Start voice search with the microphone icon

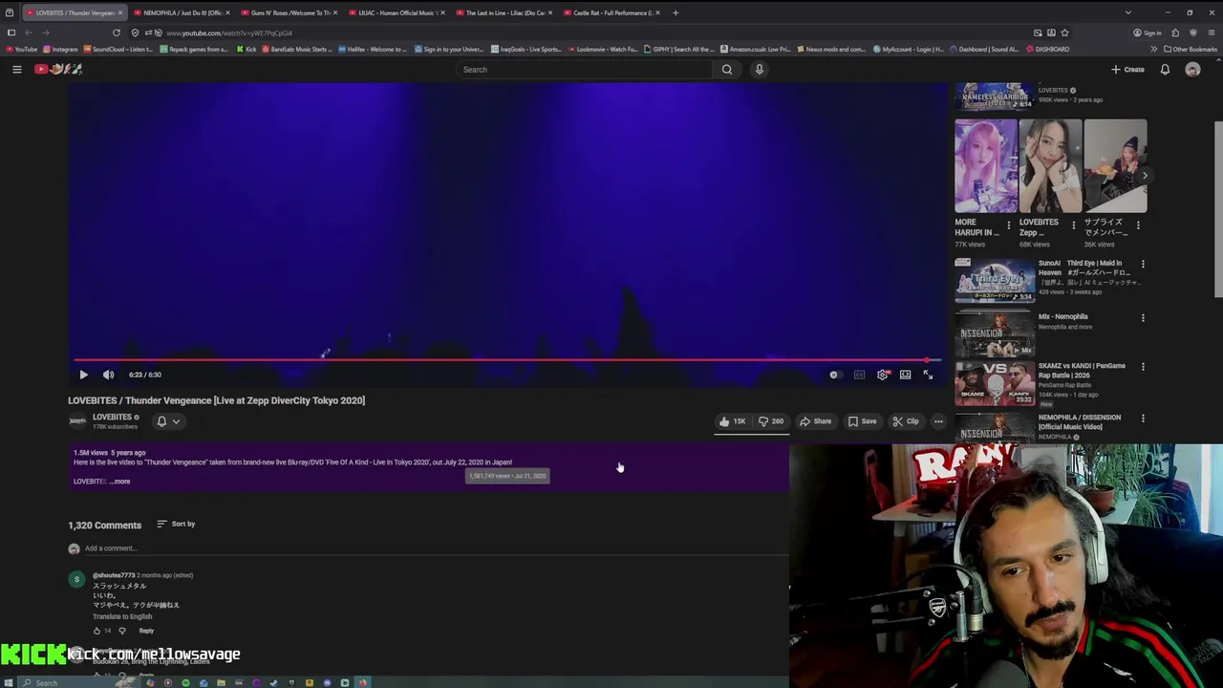tap(760, 69)
